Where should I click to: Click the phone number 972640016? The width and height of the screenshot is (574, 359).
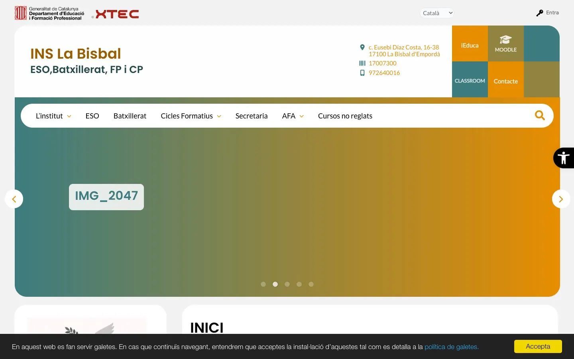pyautogui.click(x=384, y=73)
